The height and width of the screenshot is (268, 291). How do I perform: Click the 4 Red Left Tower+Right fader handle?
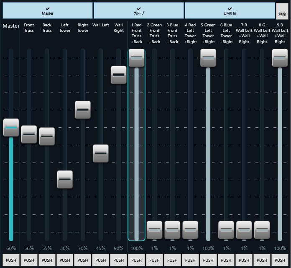coord(190,230)
